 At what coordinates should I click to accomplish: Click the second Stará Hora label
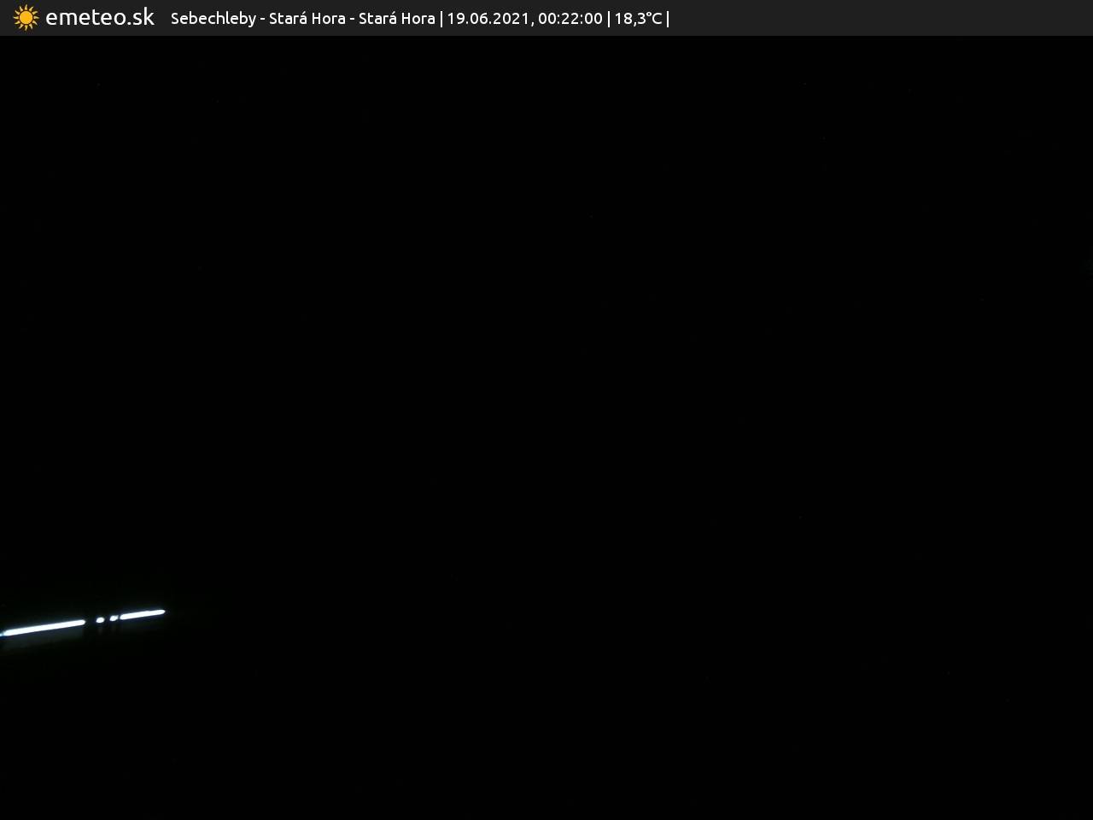coord(396,19)
